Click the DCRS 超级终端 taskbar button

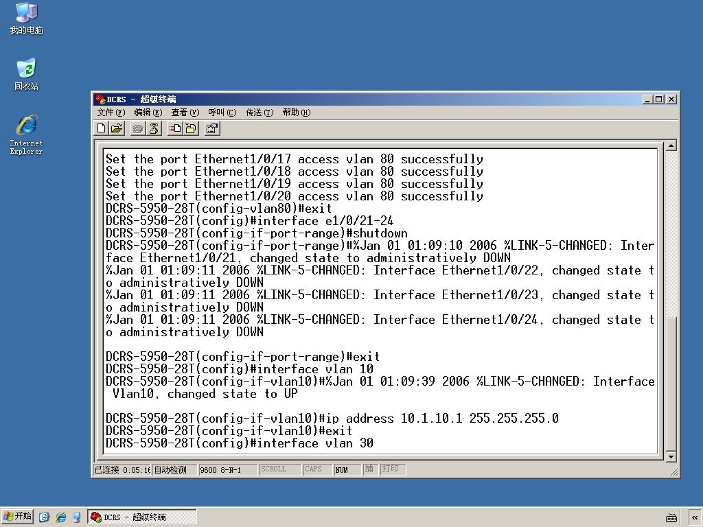pyautogui.click(x=142, y=517)
